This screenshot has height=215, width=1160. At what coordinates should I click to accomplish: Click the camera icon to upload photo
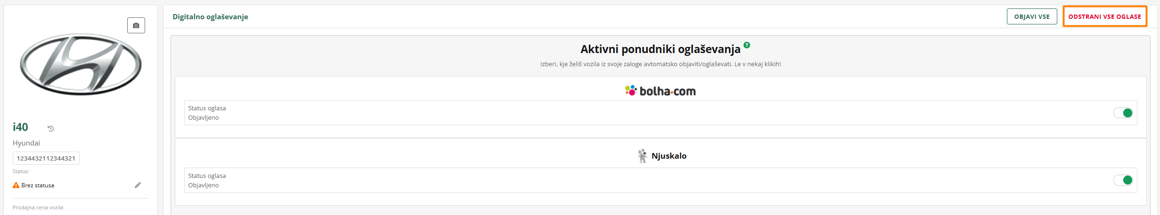tap(136, 25)
